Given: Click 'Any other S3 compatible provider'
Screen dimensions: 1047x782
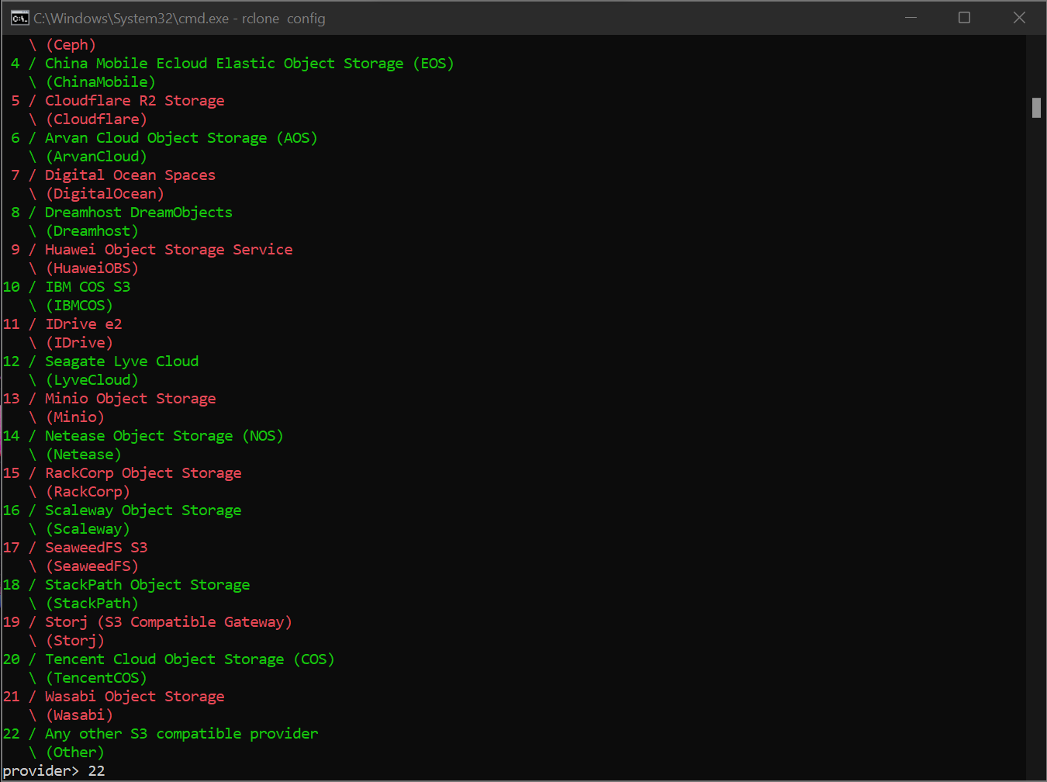Looking at the screenshot, I should click(181, 734).
